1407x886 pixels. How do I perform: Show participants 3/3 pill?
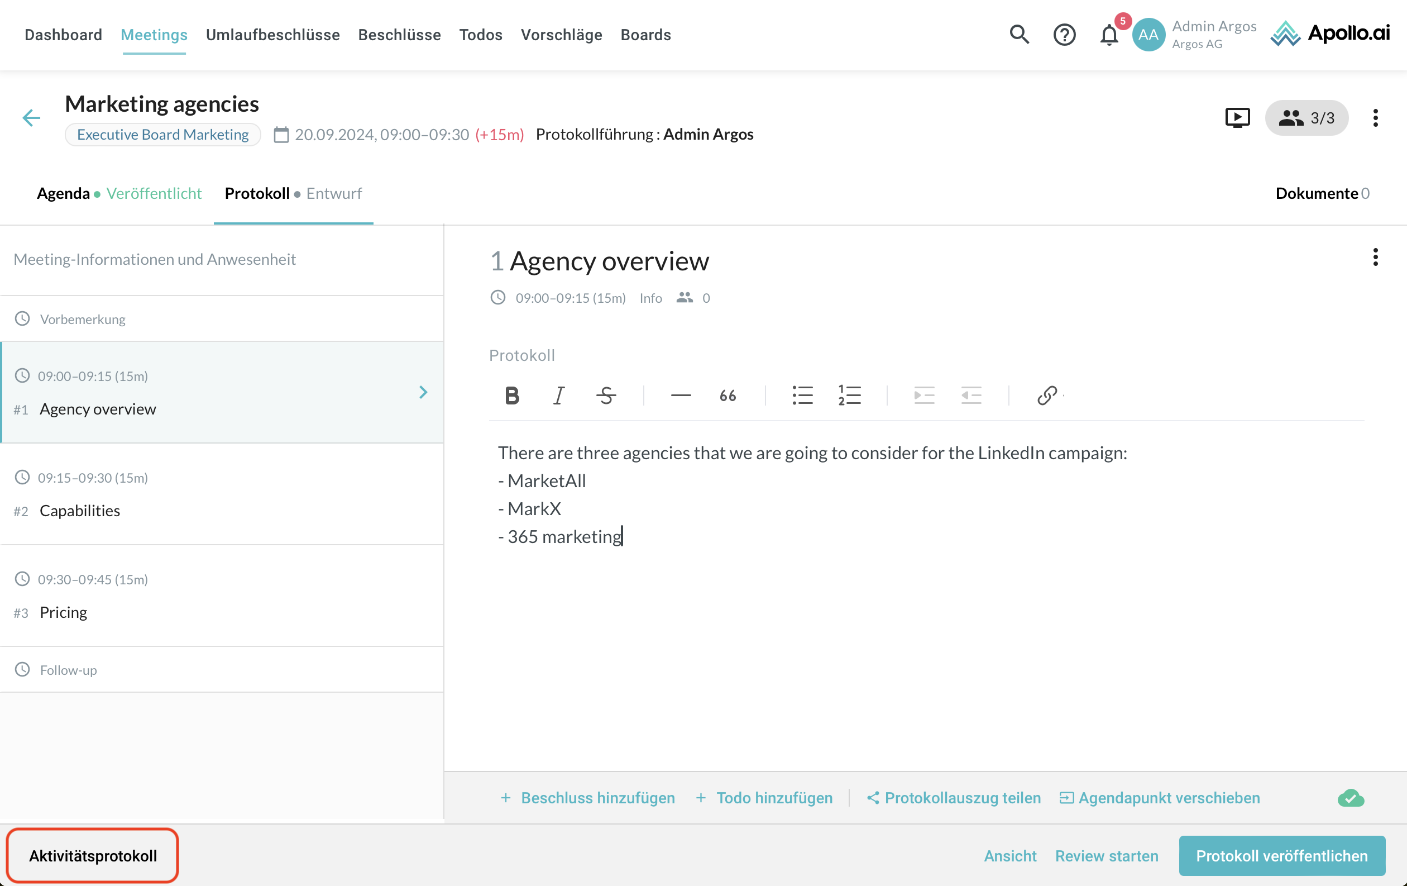[1306, 118]
